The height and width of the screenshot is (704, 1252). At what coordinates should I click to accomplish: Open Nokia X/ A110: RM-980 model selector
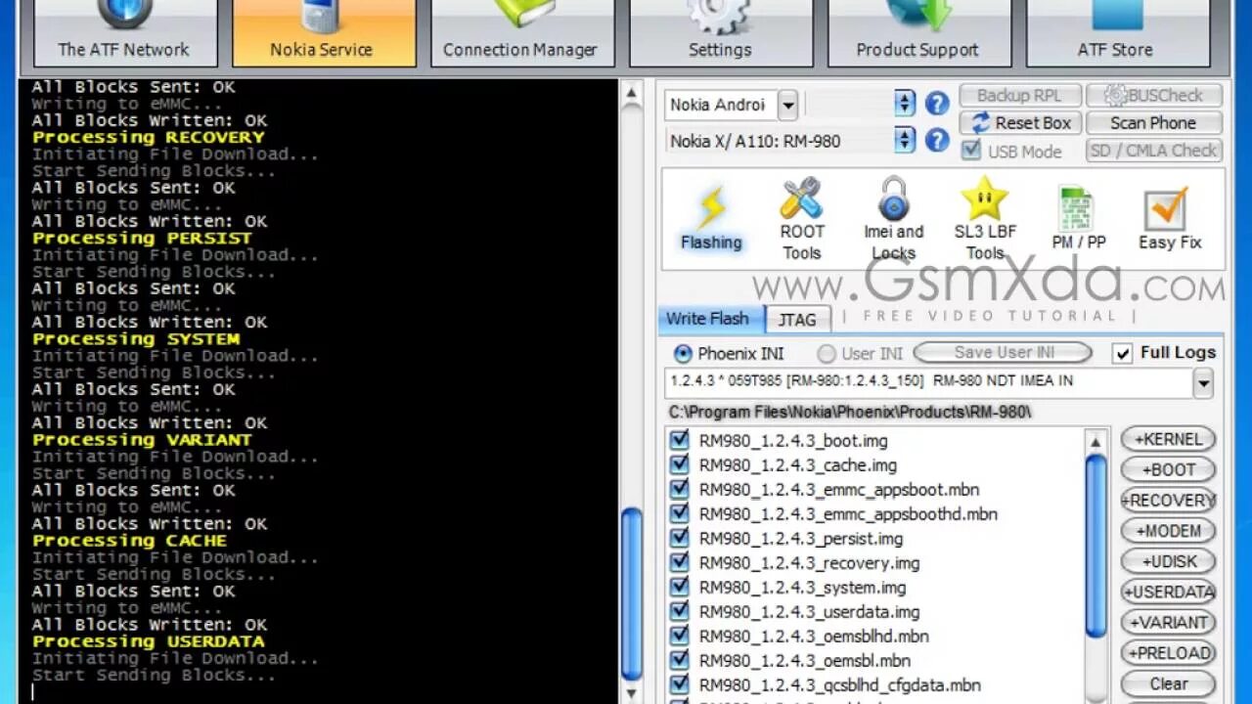(x=905, y=140)
